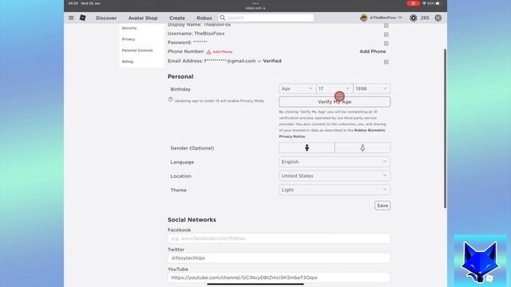The width and height of the screenshot is (511, 287).
Task: Click the Add Phone button on the right
Action: pos(373,51)
